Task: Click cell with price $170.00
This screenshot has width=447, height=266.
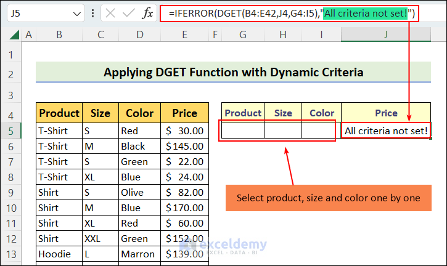Action: click(185, 208)
